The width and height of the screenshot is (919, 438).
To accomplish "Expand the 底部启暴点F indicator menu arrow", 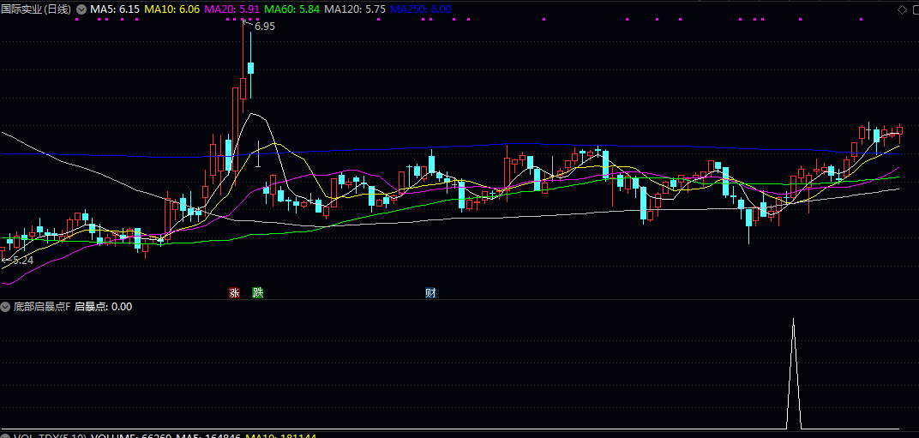I will coord(5,306).
